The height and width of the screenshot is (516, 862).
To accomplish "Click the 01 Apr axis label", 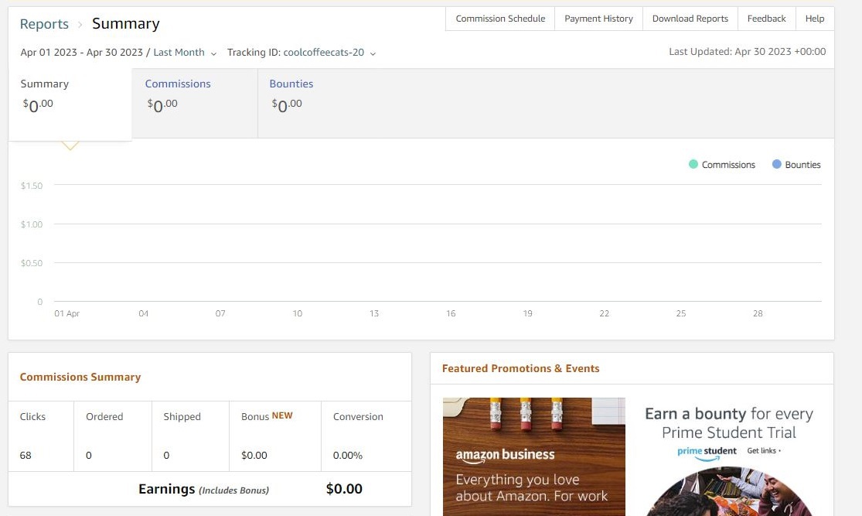I will point(66,313).
